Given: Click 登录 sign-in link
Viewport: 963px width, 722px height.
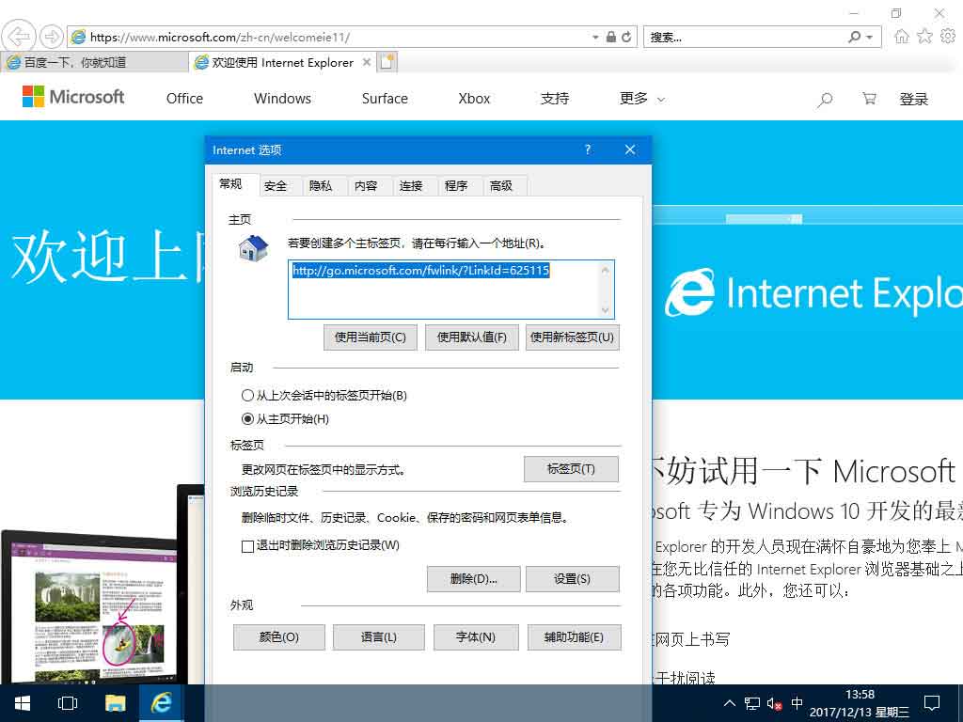Looking at the screenshot, I should point(913,99).
